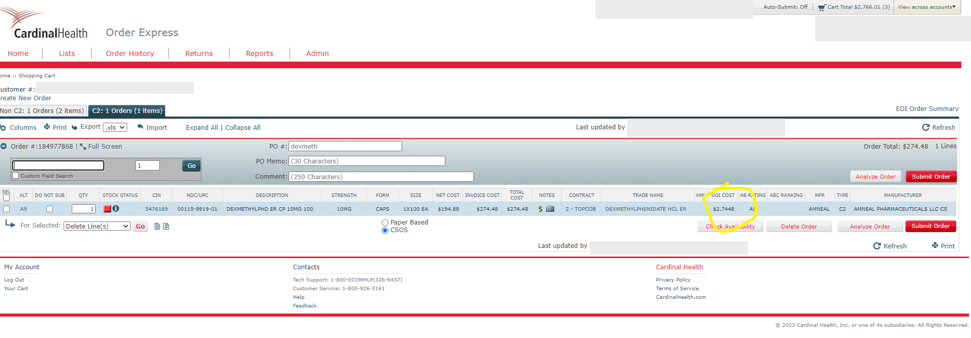Open the Privacy Policy link

point(673,280)
